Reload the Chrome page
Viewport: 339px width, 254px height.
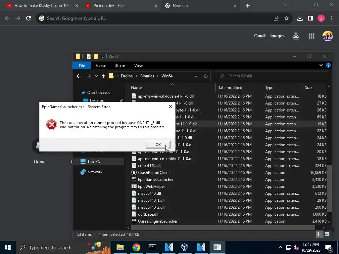pos(28,19)
